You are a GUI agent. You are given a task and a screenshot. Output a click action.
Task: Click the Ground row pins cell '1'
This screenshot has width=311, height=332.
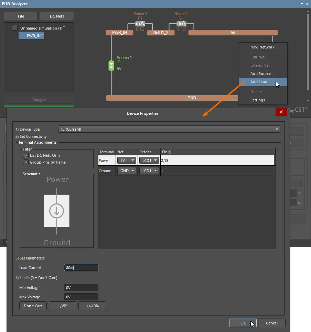point(217,171)
